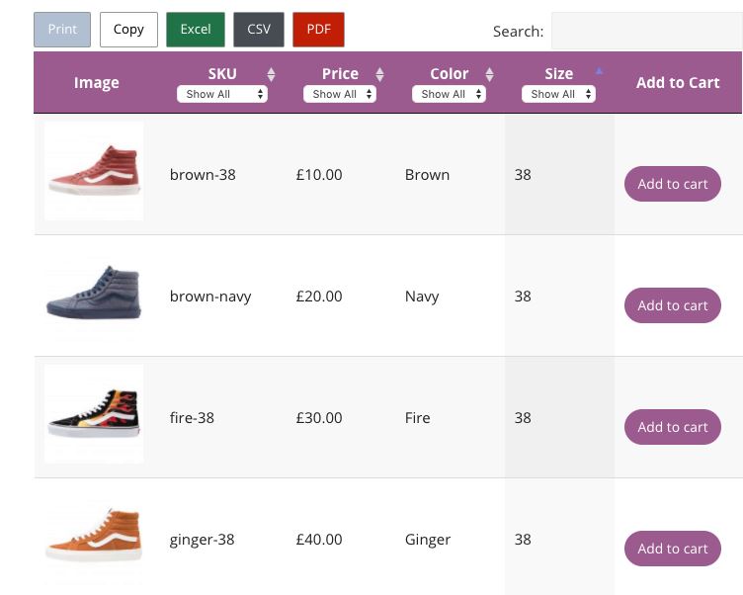743x595 pixels.
Task: Open the SKU Show All filter
Action: click(x=222, y=94)
